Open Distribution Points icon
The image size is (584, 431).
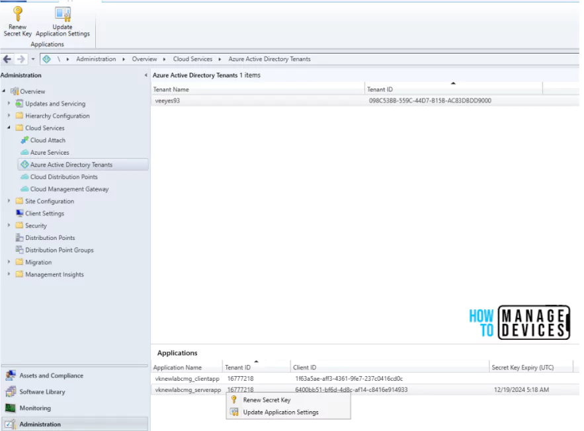click(x=19, y=237)
